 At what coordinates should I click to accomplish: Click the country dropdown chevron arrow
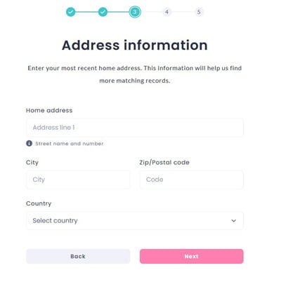(234, 221)
